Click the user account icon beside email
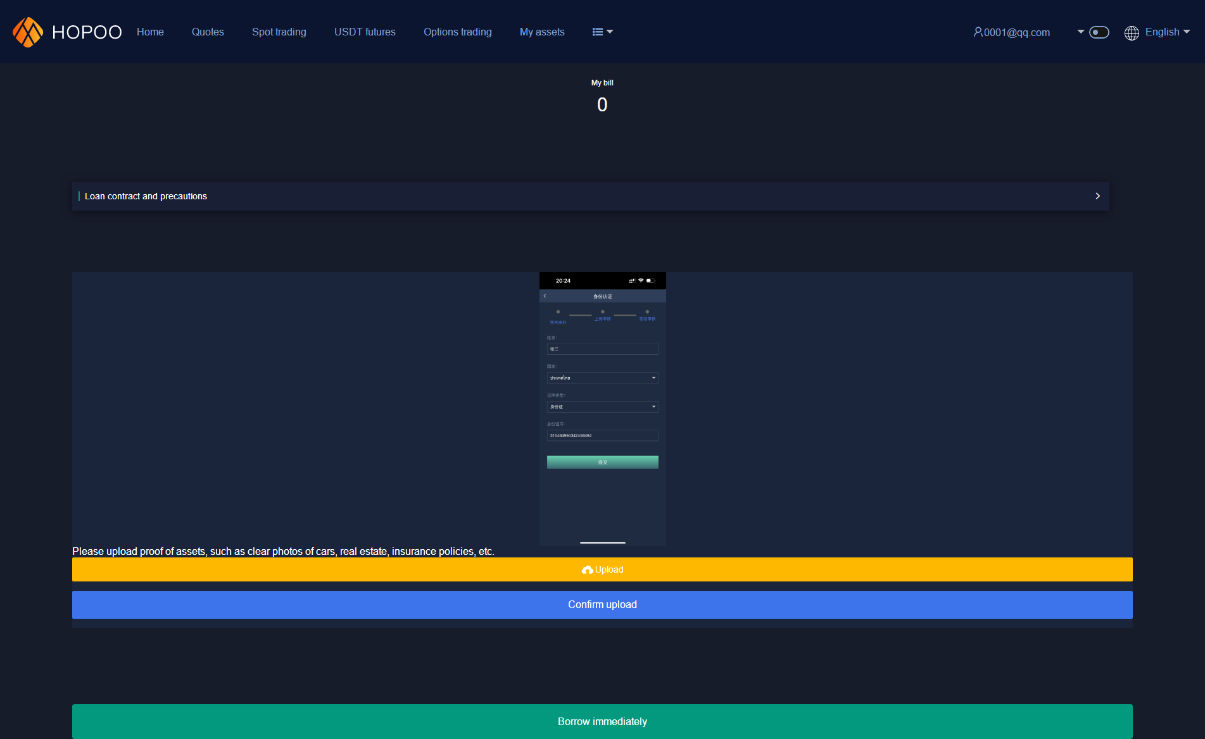1205x739 pixels. point(978,32)
